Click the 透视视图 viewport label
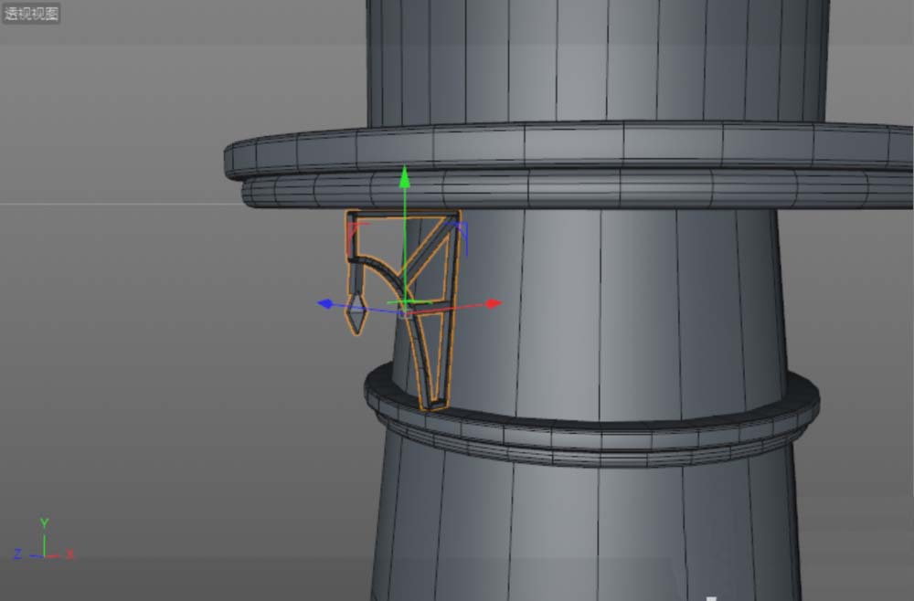The height and width of the screenshot is (601, 914). (x=31, y=14)
